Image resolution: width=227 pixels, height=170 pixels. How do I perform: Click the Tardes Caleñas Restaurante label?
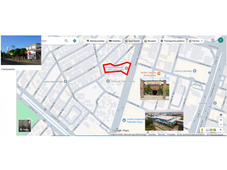(148, 74)
